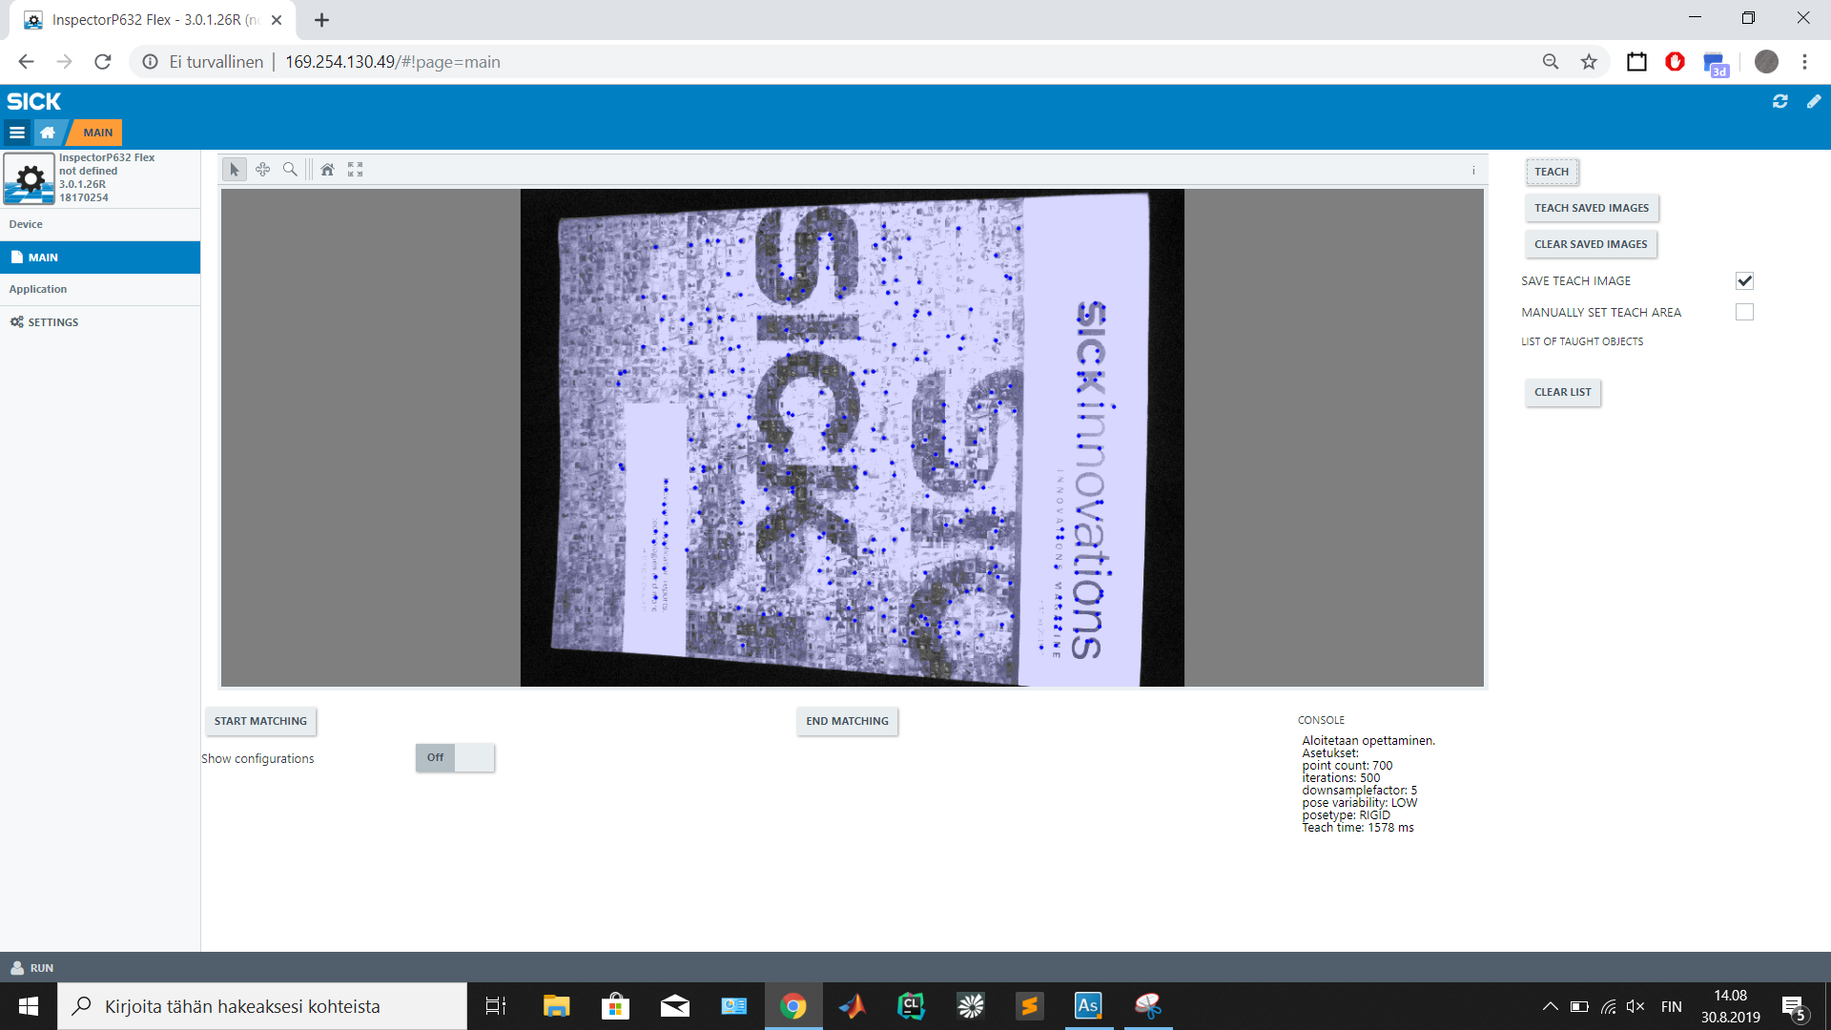The image size is (1831, 1030).
Task: Click the home breadcrumb icon
Action: 48,133
